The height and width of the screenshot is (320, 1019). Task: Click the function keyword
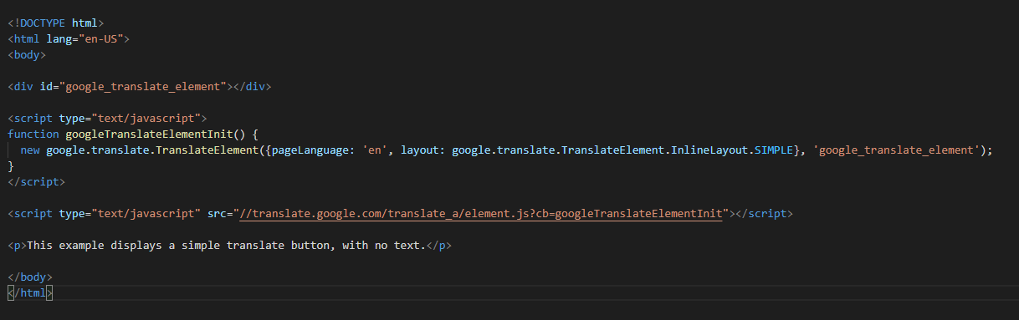point(33,135)
